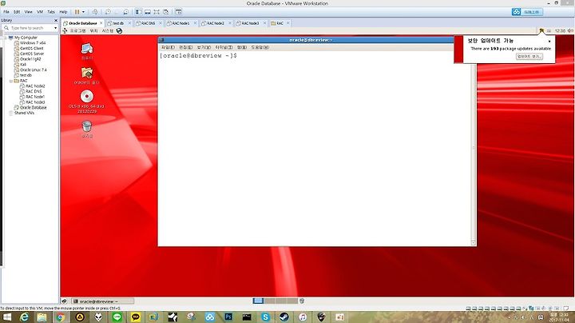Open the GNOME Places menu in guest
The image size is (575, 323).
[x=94, y=31]
